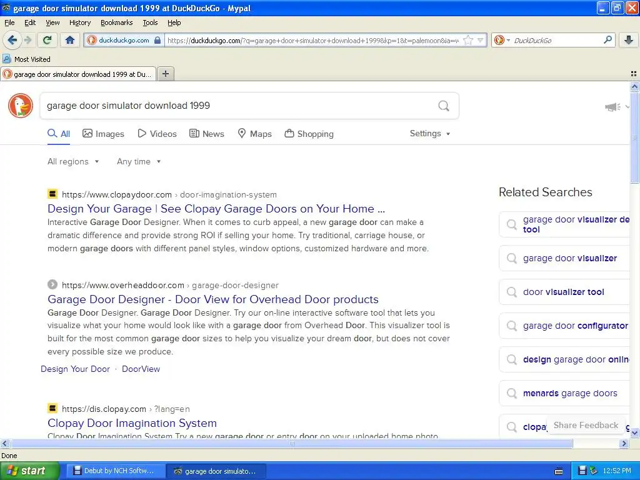640x480 pixels.
Task: Select the All results tab
Action: coord(58,134)
